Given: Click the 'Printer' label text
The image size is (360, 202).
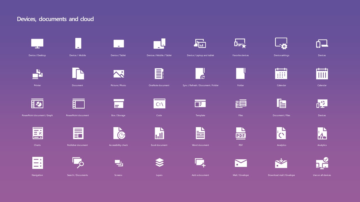Looking at the screenshot, I should [37, 85].
